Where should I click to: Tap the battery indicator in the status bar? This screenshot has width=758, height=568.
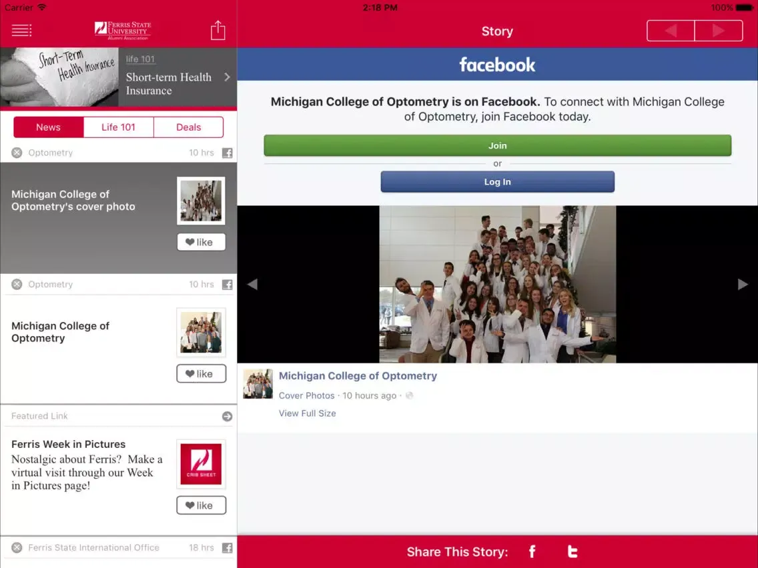pyautogui.click(x=744, y=7)
